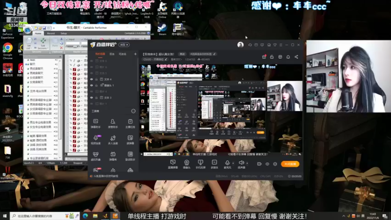The height and width of the screenshot is (220, 391).
Task: Click the tag pill after the stream title
Action: tap(203, 54)
